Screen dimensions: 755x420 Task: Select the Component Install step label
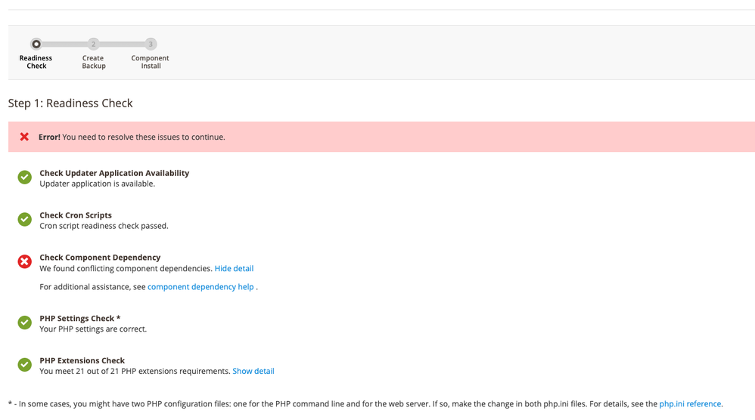151,62
